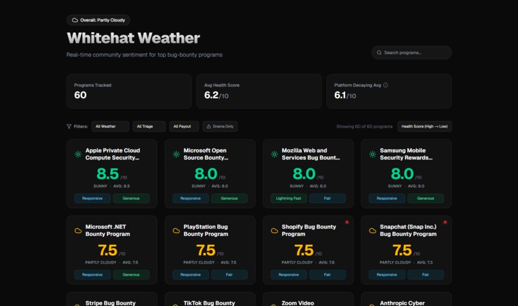Click the cloud icon on PlayStation card

[176, 231]
